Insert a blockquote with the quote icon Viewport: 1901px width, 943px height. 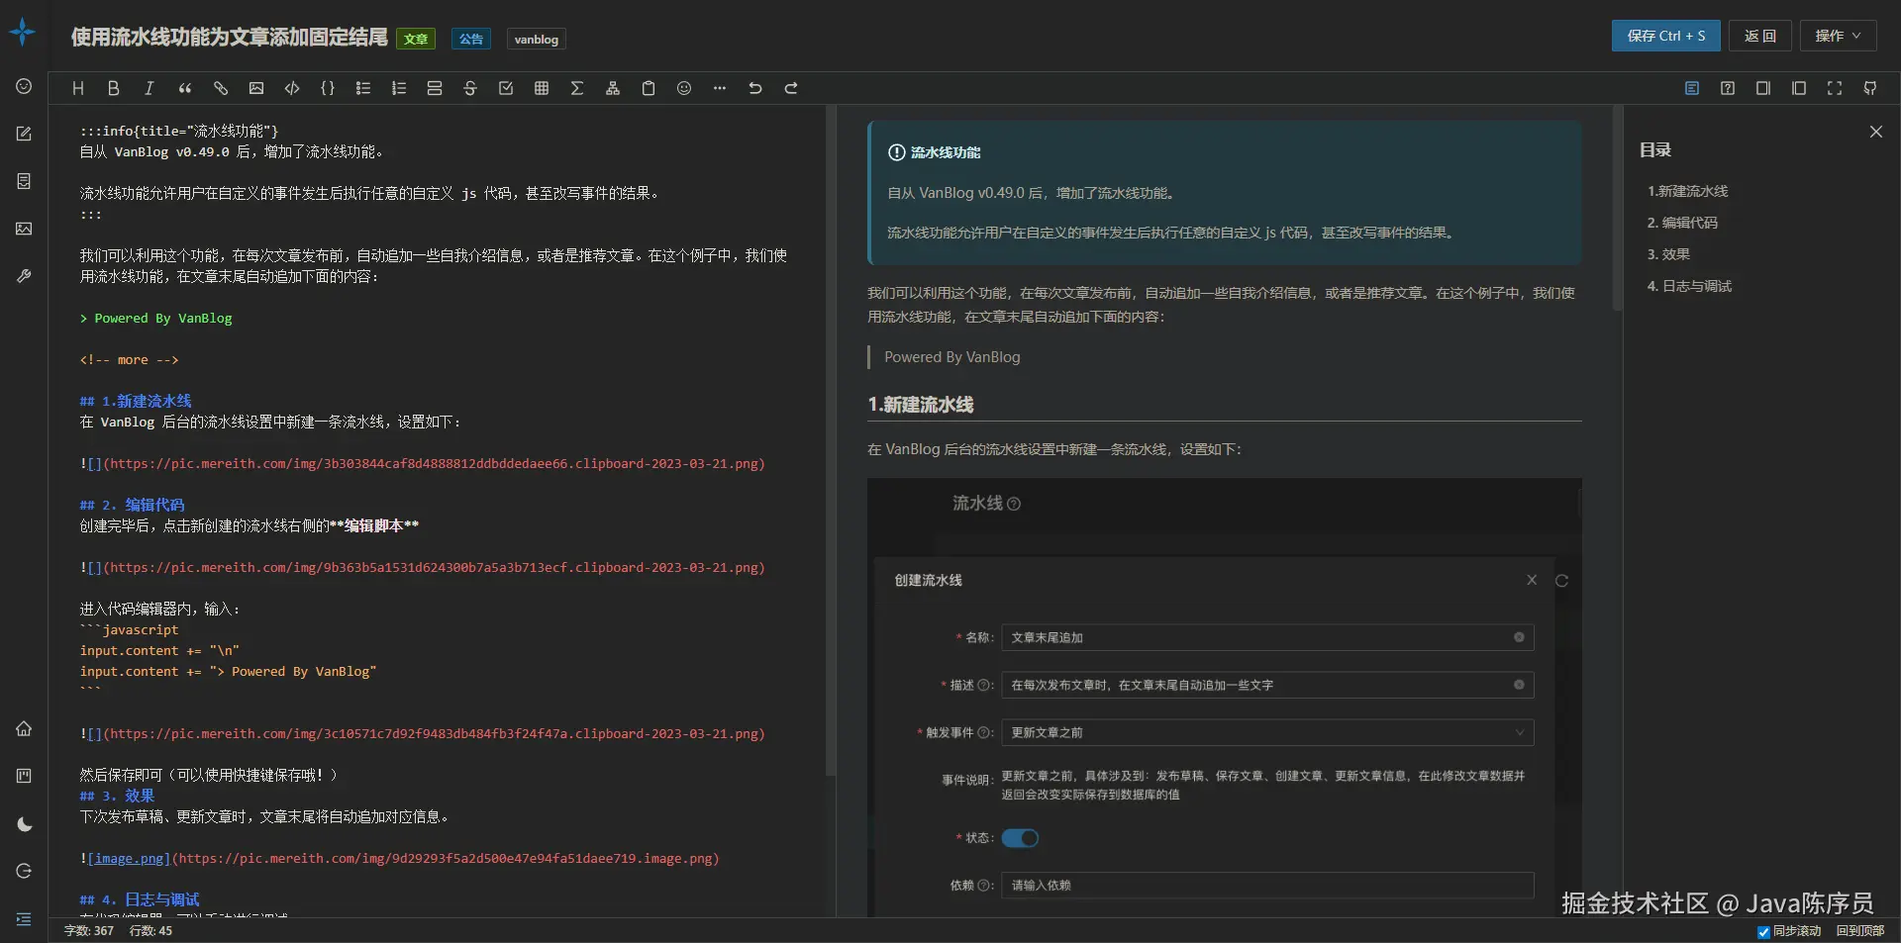point(185,88)
